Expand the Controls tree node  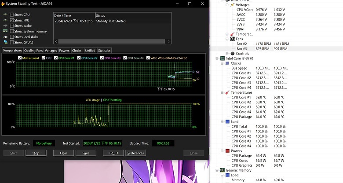coord(227,53)
